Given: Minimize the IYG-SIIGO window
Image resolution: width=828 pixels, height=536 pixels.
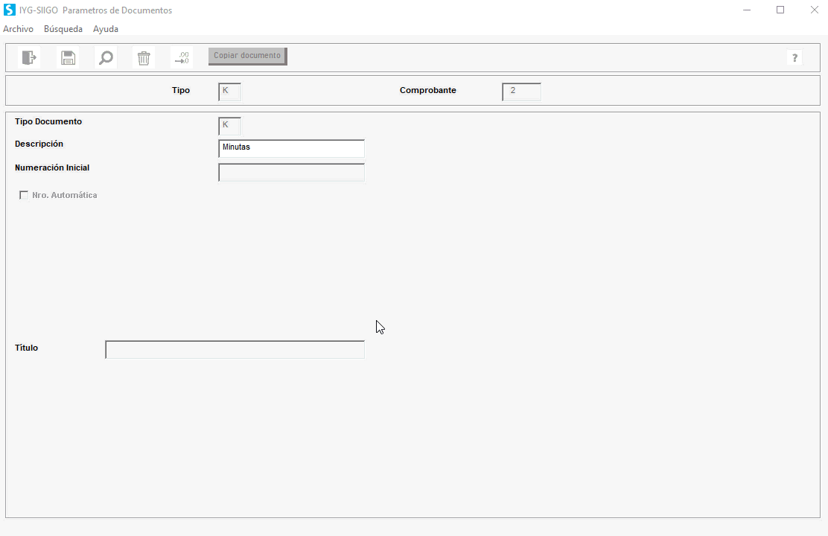Looking at the screenshot, I should (x=747, y=10).
